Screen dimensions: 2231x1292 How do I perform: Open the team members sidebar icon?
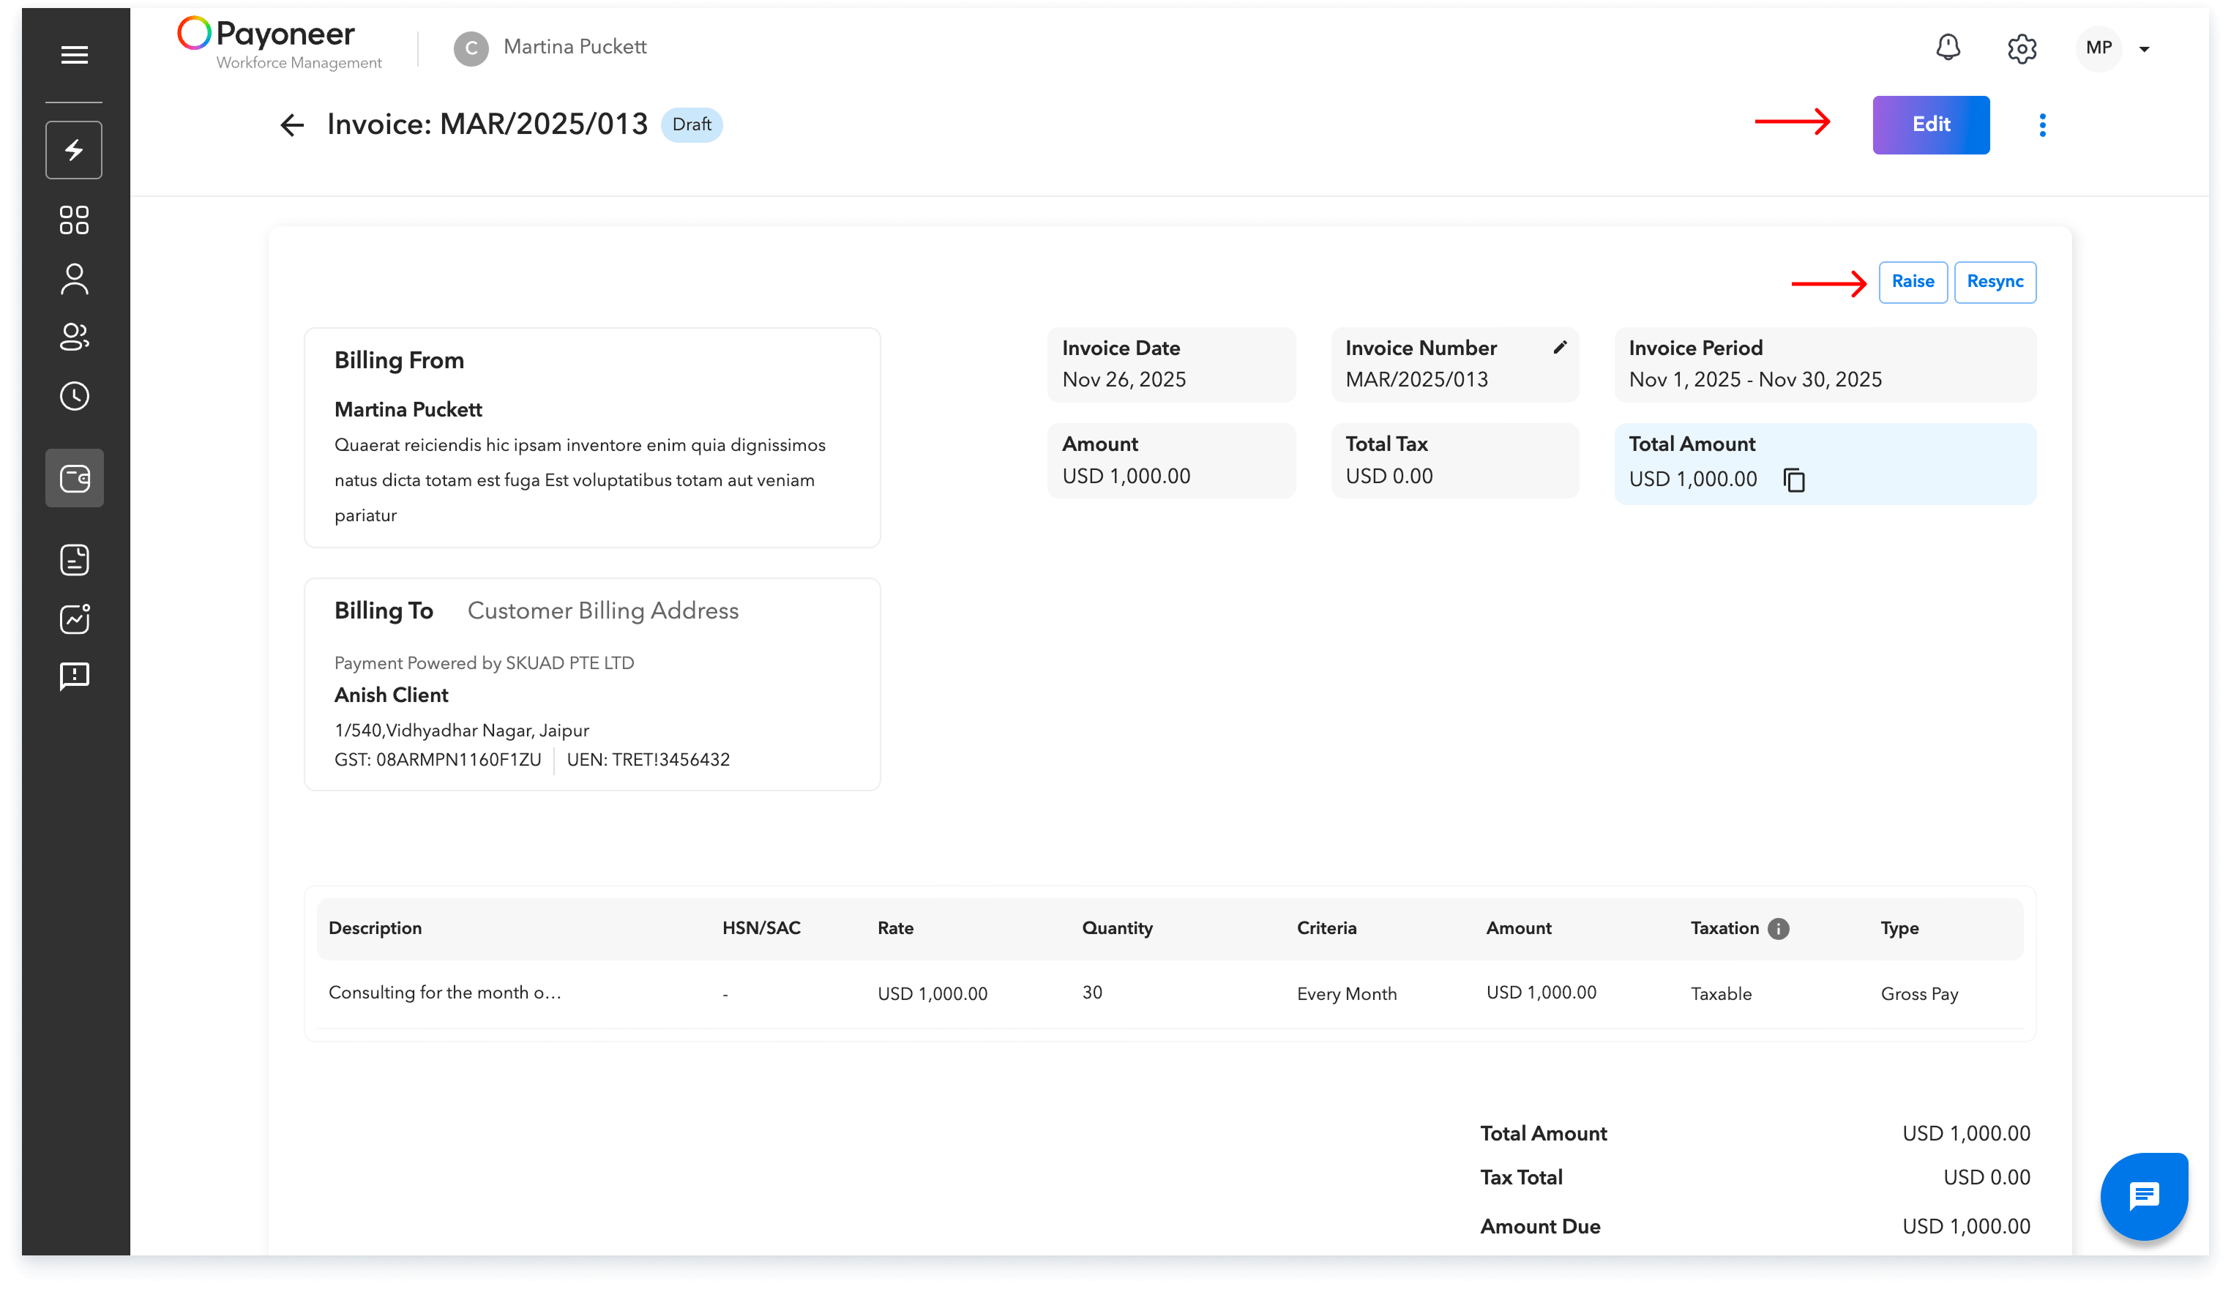(x=75, y=337)
